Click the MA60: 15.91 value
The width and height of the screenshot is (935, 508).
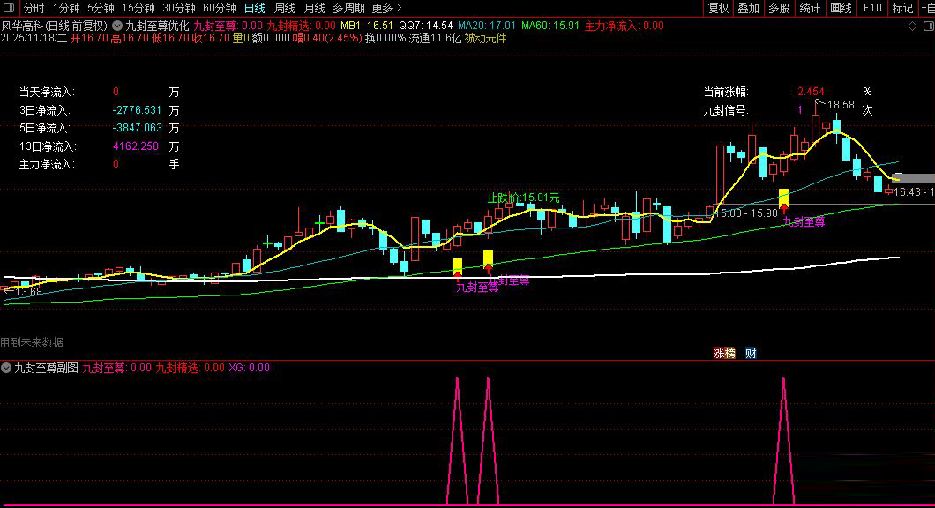[x=550, y=26]
